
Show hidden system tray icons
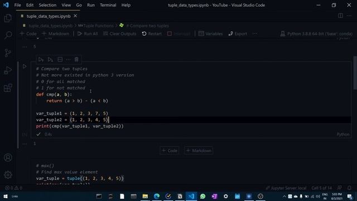coord(284,196)
